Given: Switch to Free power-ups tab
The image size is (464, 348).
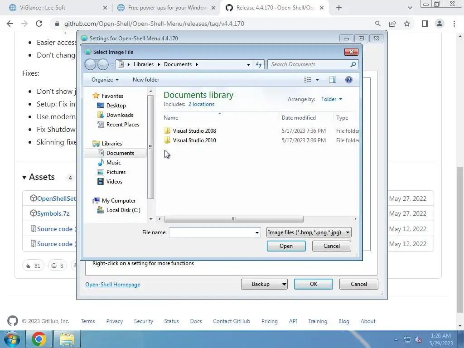Looking at the screenshot, I should point(167,8).
